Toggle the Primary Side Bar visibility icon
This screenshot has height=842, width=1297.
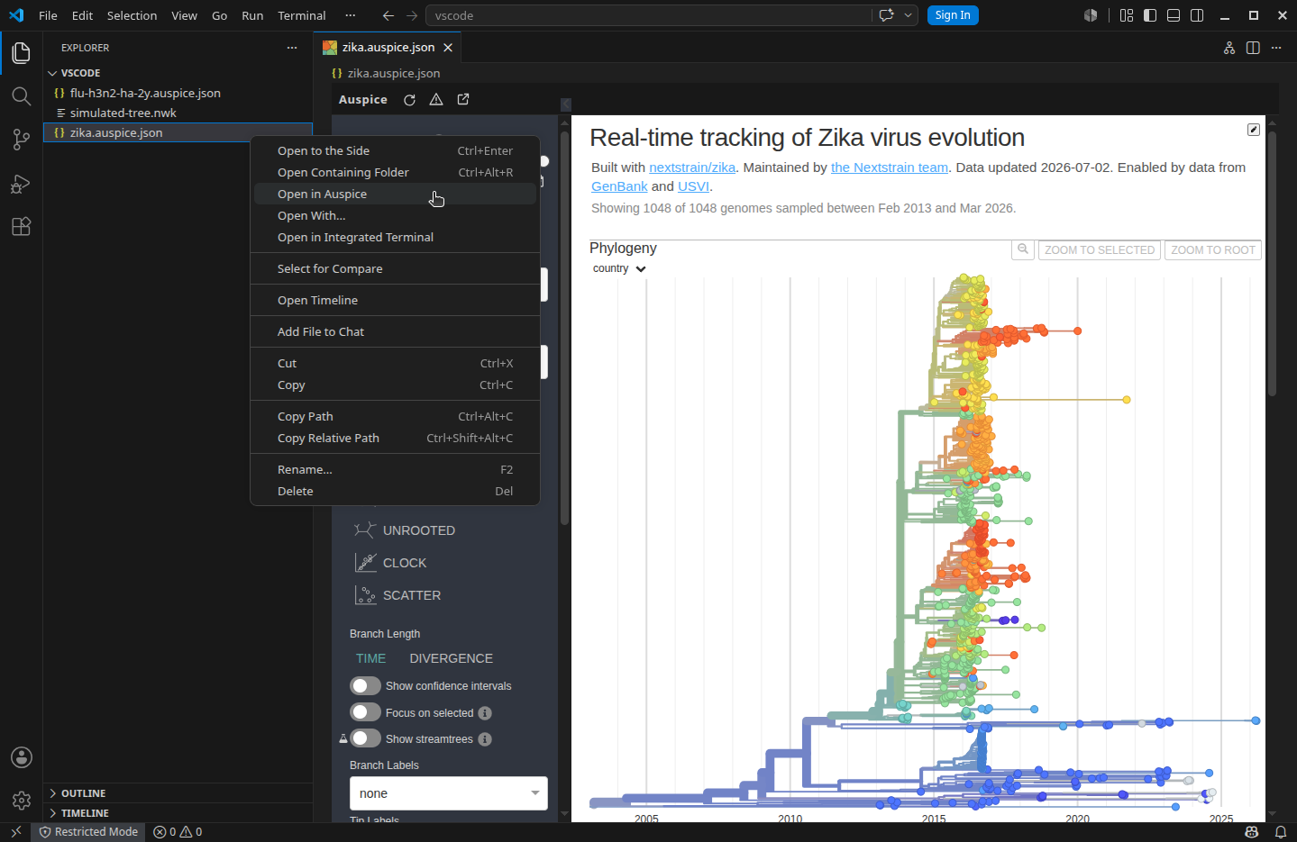[1150, 15]
